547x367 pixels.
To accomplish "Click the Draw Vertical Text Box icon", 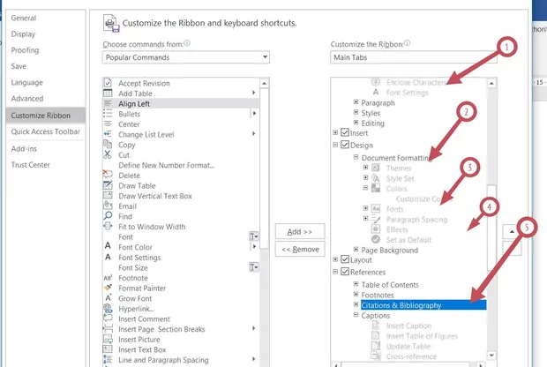I will [x=108, y=195].
